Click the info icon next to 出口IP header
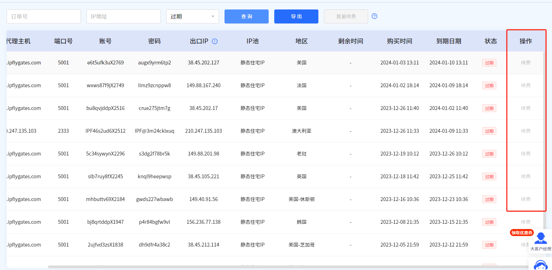The width and height of the screenshot is (552, 270). (215, 41)
